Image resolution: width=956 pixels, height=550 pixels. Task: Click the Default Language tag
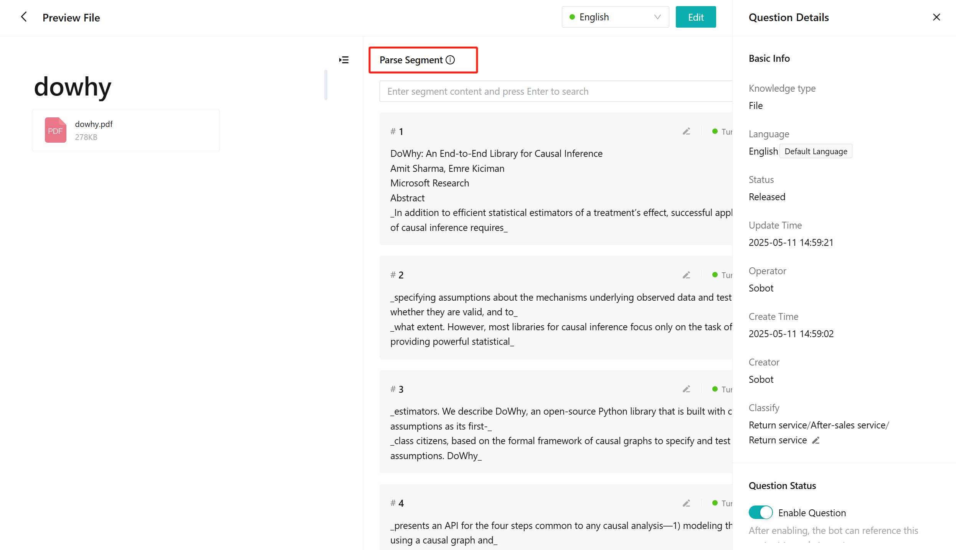click(816, 151)
